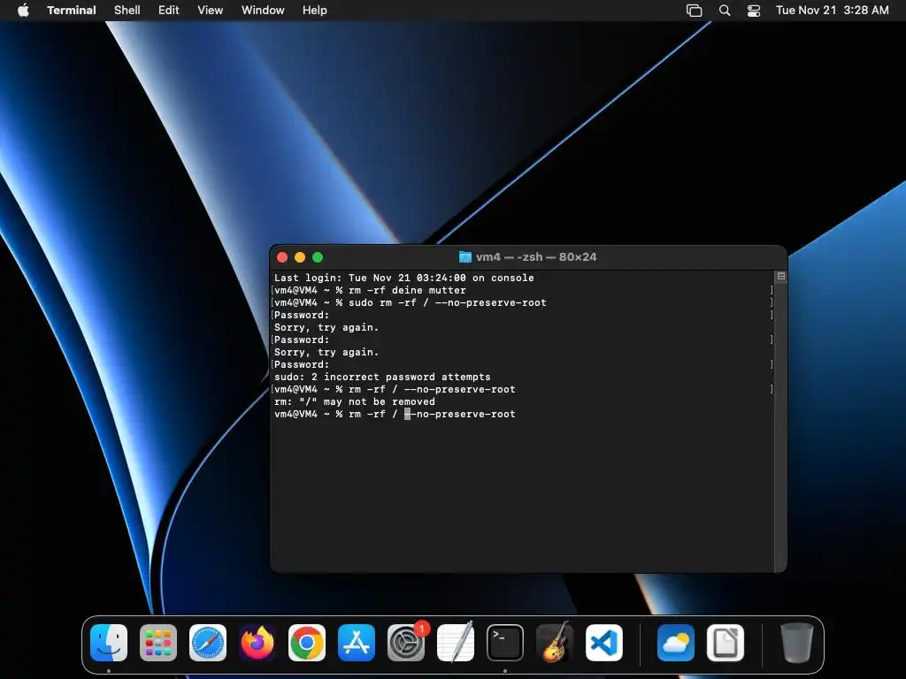906x679 pixels.
Task: Click the 'Last login' line in Terminal
Action: (403, 278)
